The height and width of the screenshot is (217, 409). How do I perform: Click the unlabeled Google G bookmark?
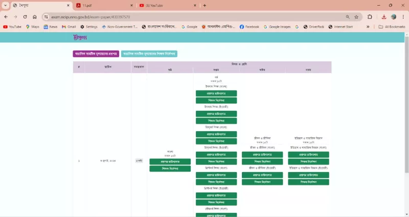tap(297, 27)
